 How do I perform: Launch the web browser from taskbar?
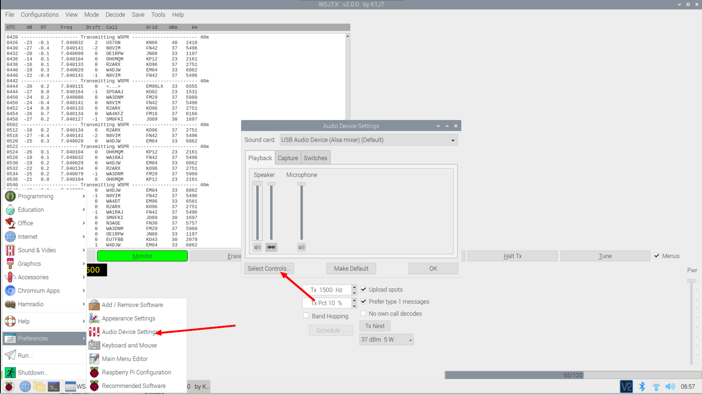click(x=25, y=387)
